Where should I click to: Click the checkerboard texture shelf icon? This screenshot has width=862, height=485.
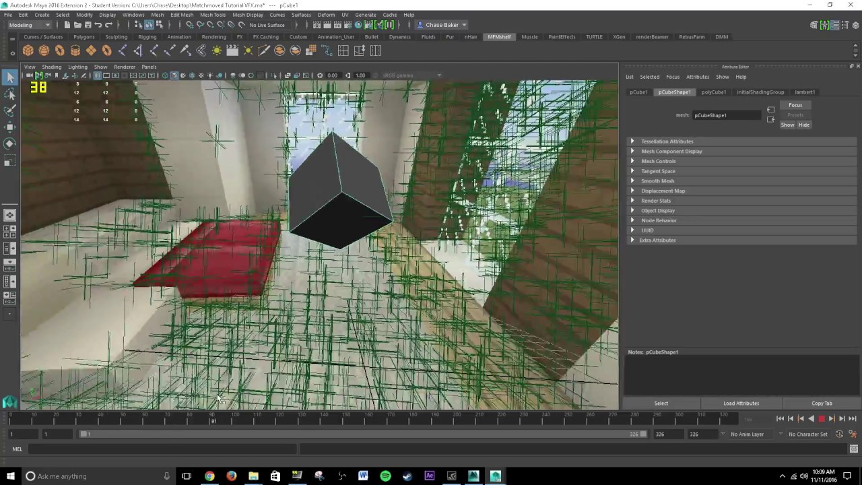click(311, 51)
